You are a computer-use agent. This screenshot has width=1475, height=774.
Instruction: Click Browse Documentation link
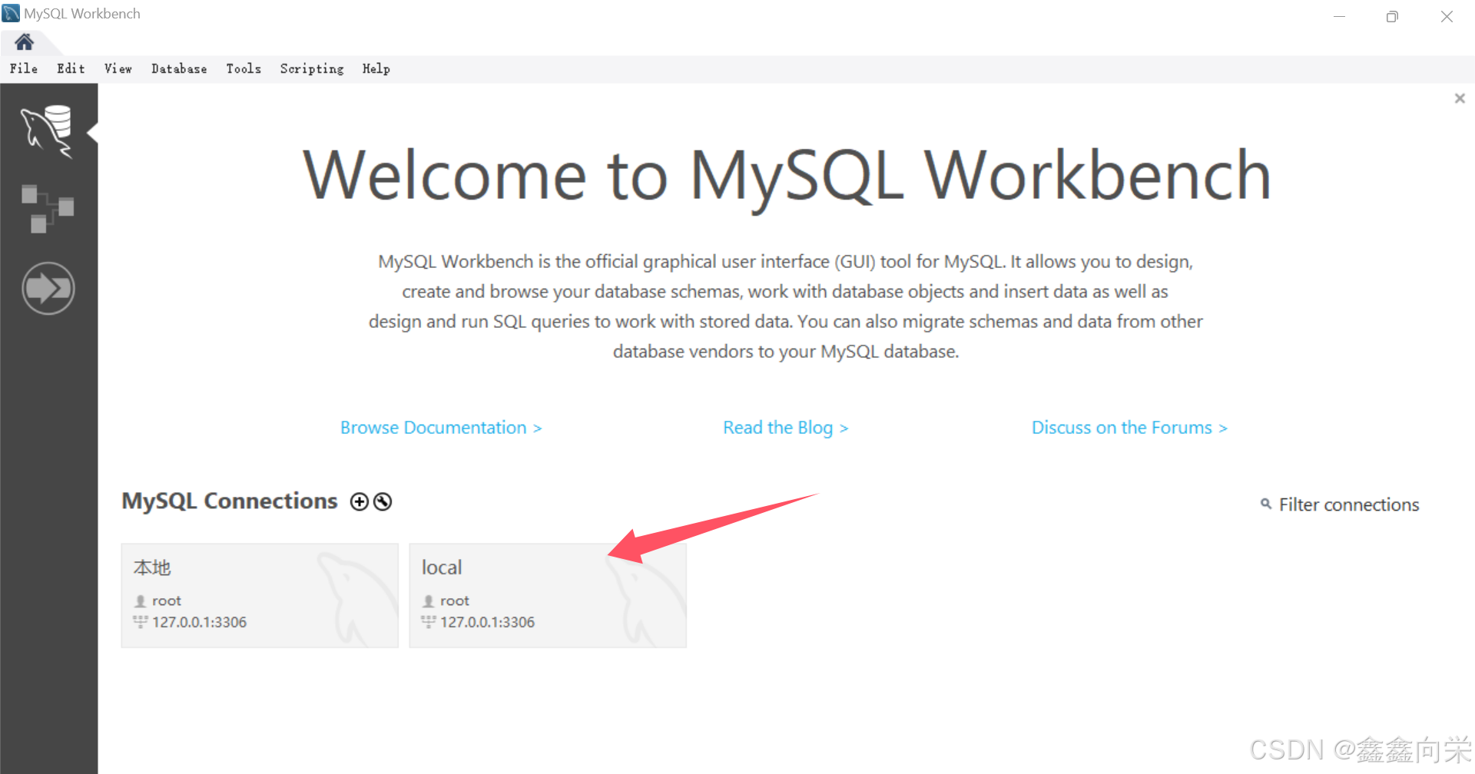click(x=441, y=428)
